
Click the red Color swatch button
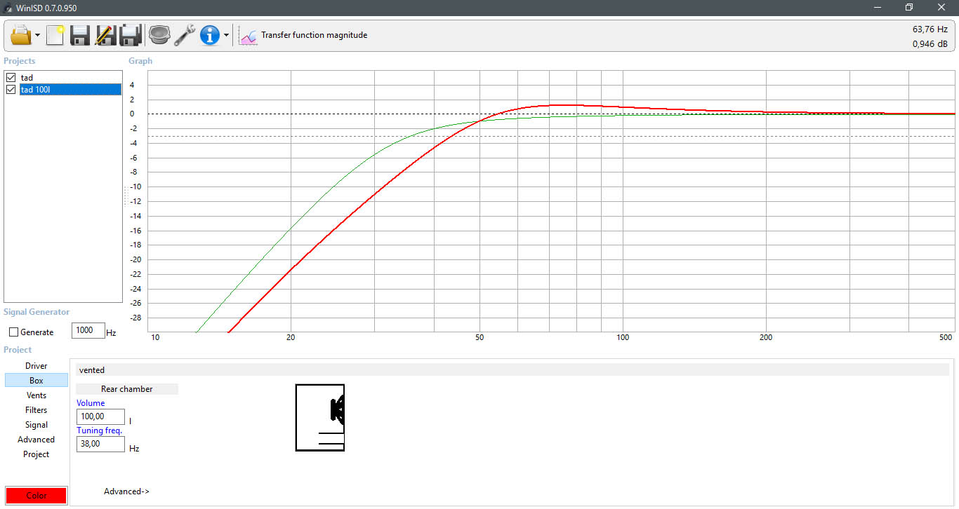point(37,495)
